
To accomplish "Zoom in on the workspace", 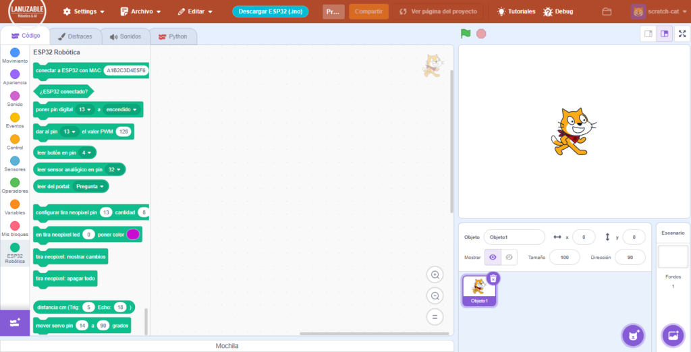I will click(435, 274).
